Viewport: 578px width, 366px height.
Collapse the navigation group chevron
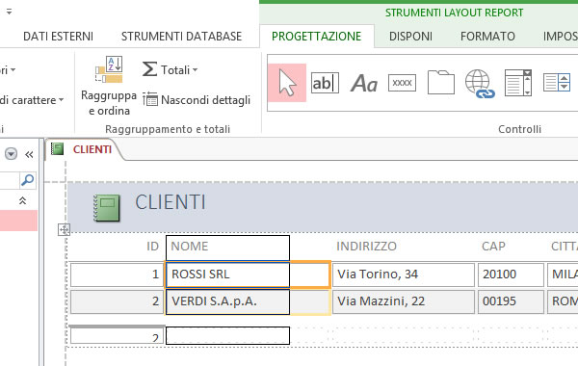(22, 200)
